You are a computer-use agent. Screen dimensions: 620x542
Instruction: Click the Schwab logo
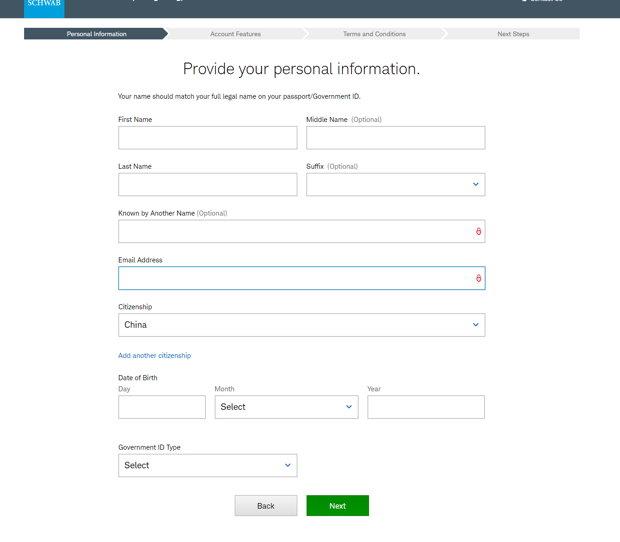click(44, 8)
